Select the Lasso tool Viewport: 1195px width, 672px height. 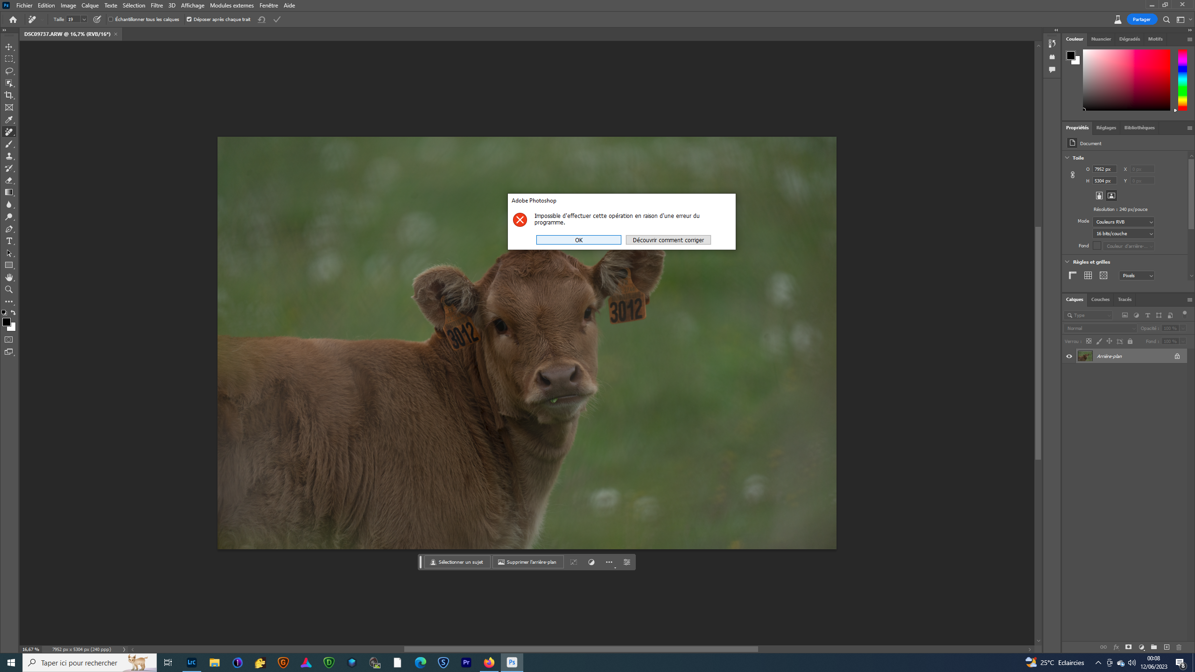(x=9, y=71)
